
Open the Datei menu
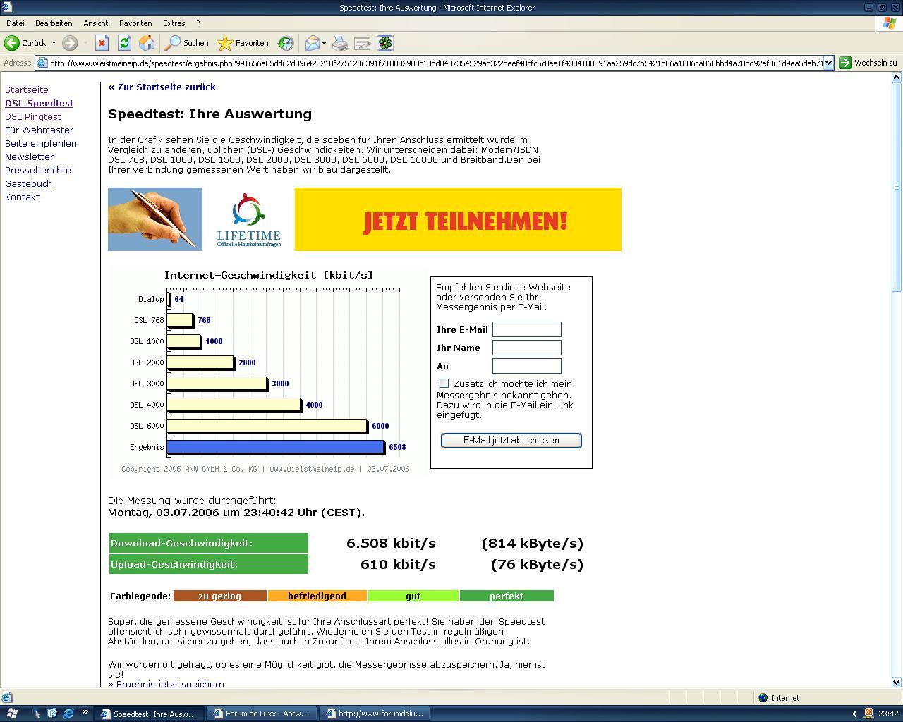(x=15, y=23)
